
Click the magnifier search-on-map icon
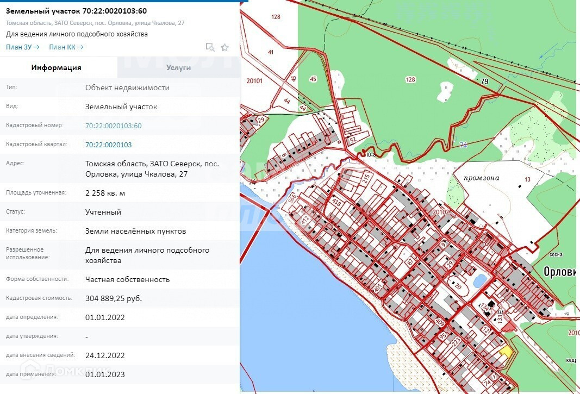point(210,47)
